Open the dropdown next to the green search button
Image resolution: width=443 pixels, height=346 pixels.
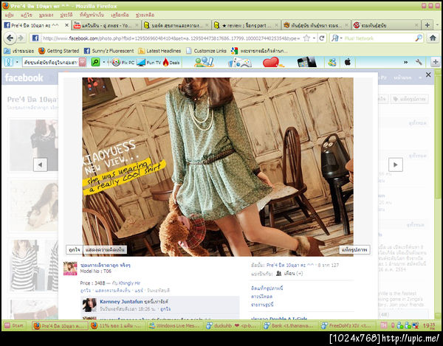[103, 63]
